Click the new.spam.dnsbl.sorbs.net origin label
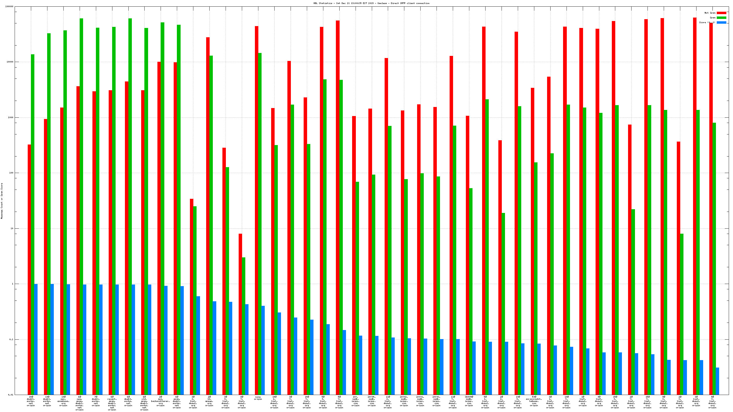Viewport: 733px width, 412px height. [x=79, y=403]
